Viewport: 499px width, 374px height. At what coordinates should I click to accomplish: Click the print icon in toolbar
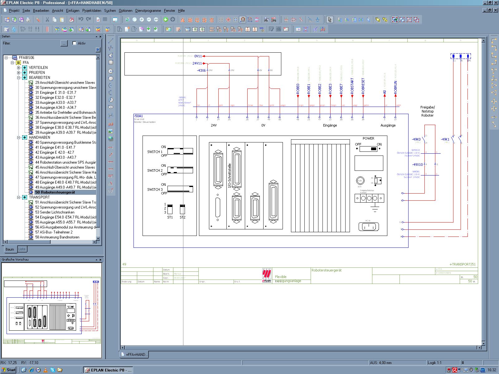pos(28,20)
